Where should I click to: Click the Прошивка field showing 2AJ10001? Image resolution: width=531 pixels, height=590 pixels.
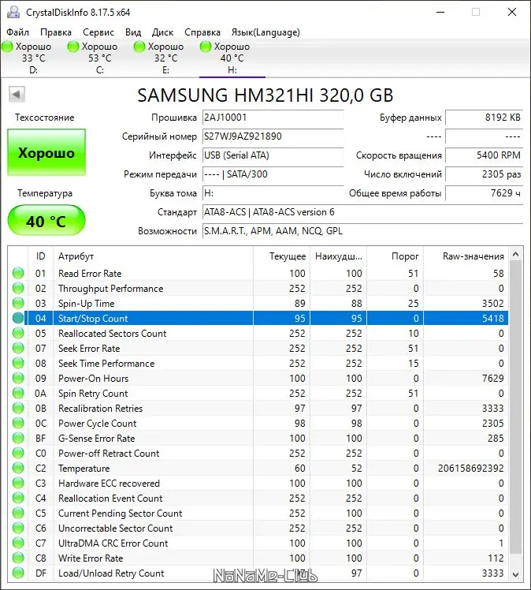coord(273,118)
